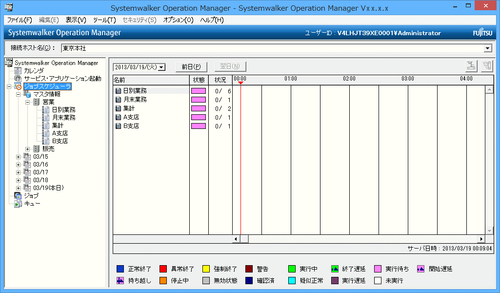This screenshot has width=500, height=293.
Task: Click list icon beside 日別業務 in name column
Action: (x=119, y=91)
